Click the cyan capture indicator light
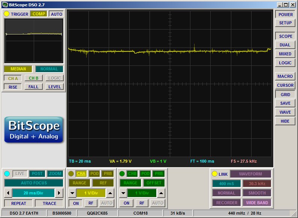 (7, 174)
